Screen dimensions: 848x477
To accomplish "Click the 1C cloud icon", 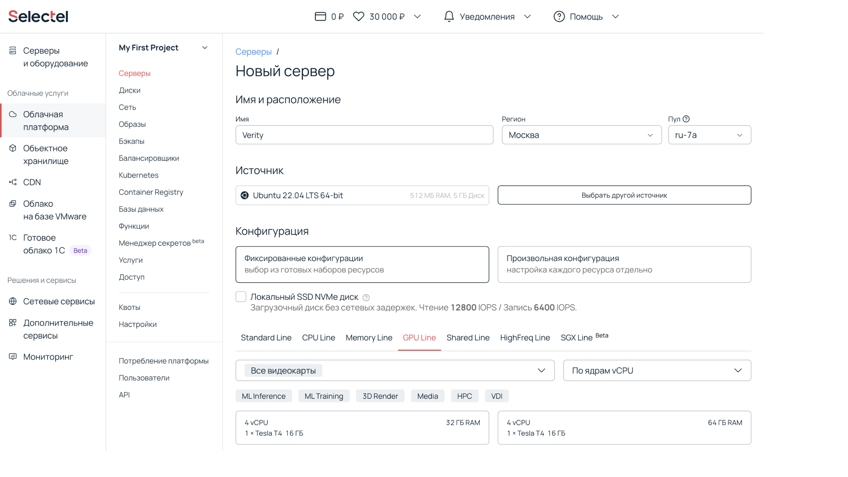I will [13, 238].
